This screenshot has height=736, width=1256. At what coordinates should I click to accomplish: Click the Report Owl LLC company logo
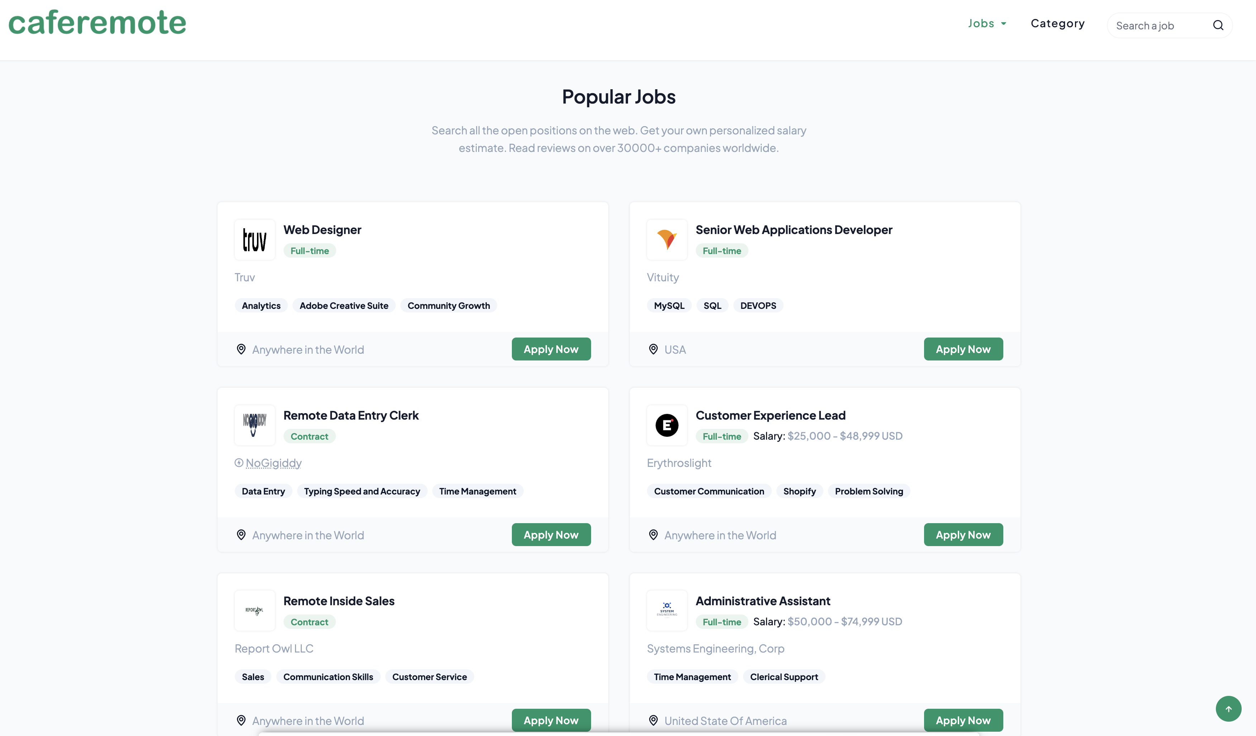[x=254, y=611]
